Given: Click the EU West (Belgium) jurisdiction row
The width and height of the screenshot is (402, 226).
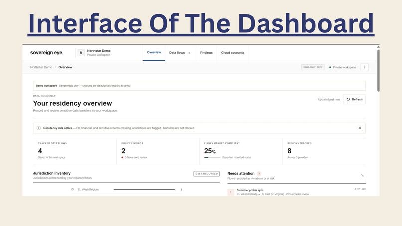Looking at the screenshot, I should 127,189.
